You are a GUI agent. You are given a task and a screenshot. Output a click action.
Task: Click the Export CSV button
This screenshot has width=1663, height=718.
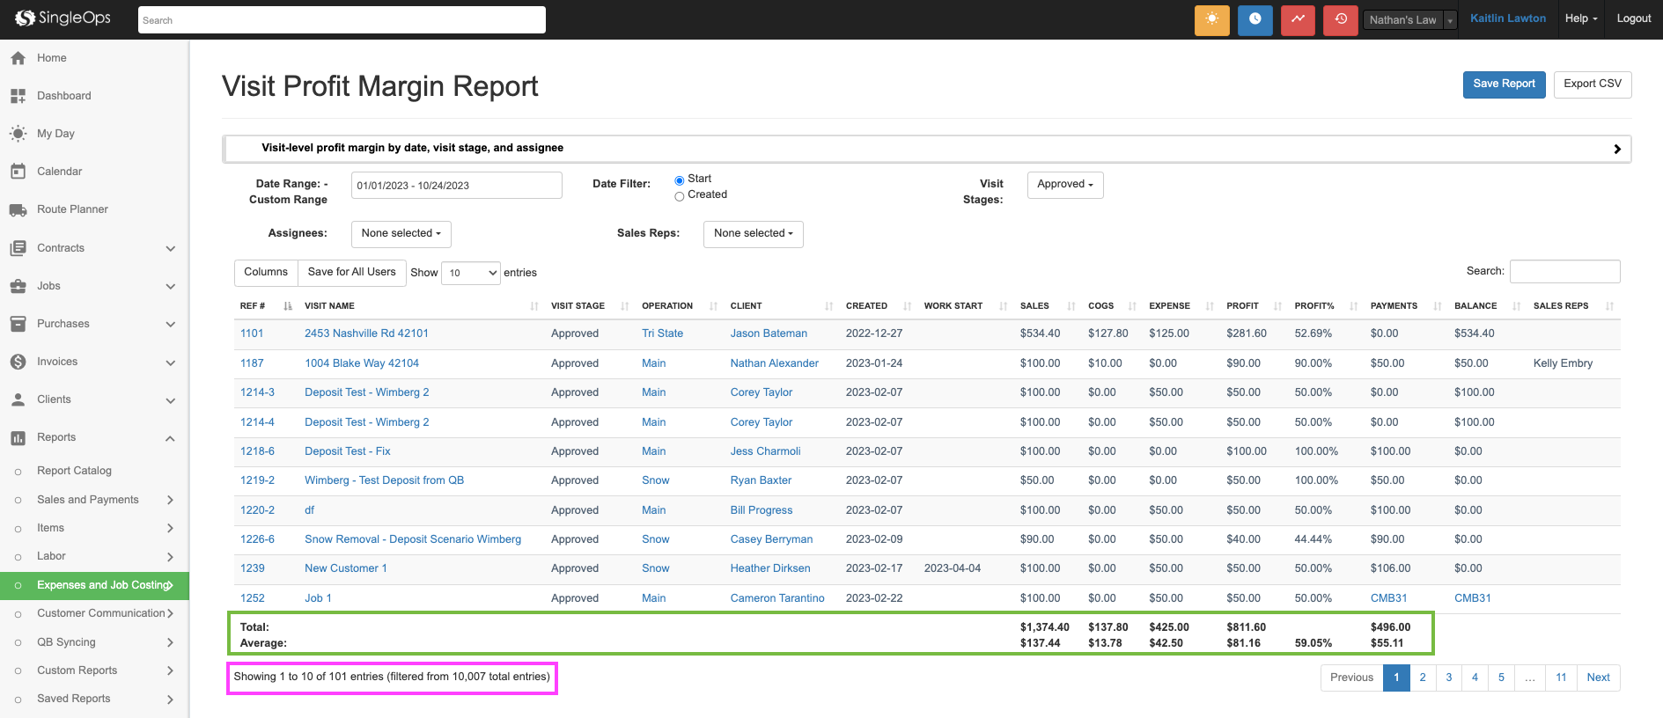pos(1592,84)
